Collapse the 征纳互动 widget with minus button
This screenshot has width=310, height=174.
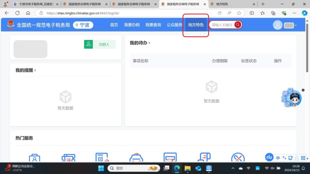point(303,90)
